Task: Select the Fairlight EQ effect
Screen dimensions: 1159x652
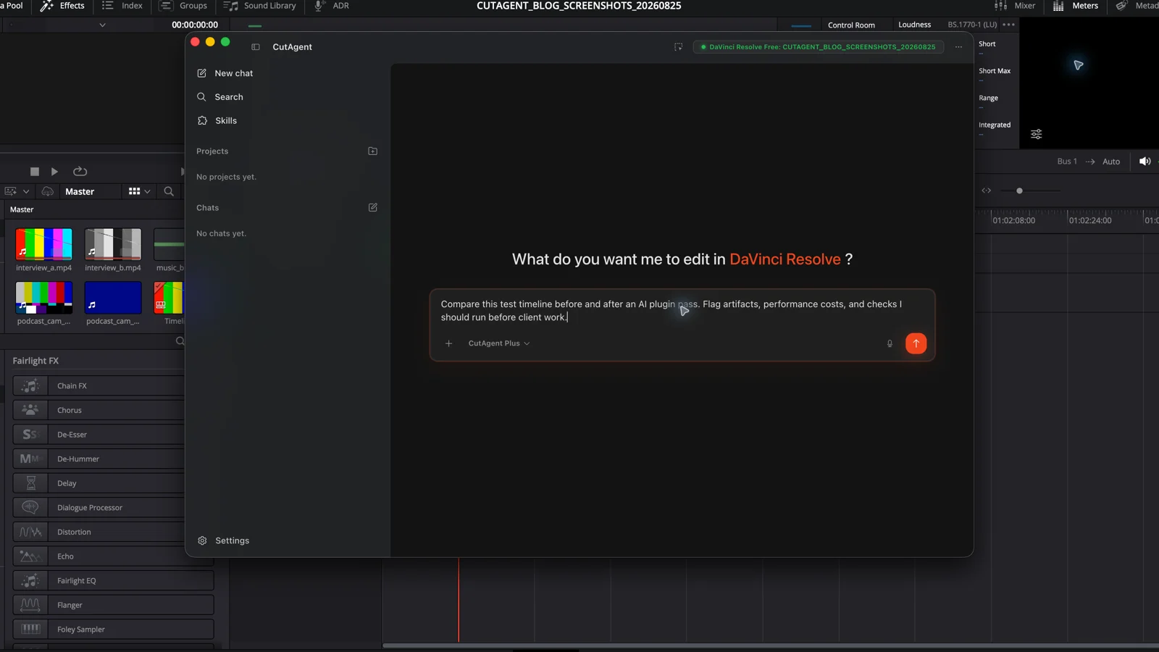Action: (113, 581)
